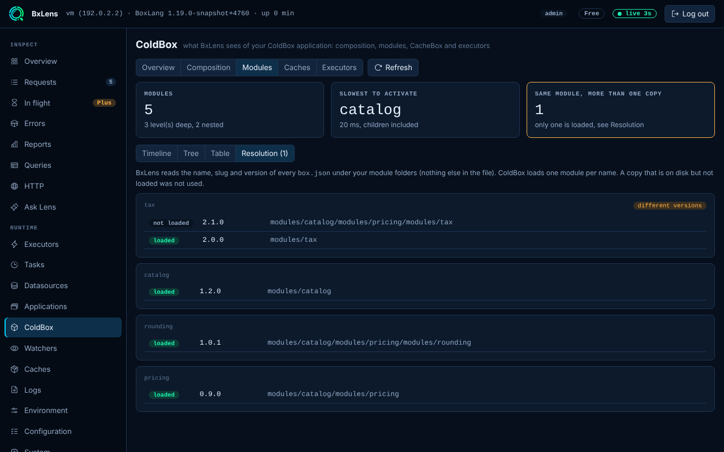Go to the Reports page
This screenshot has width=724, height=452.
63,144
